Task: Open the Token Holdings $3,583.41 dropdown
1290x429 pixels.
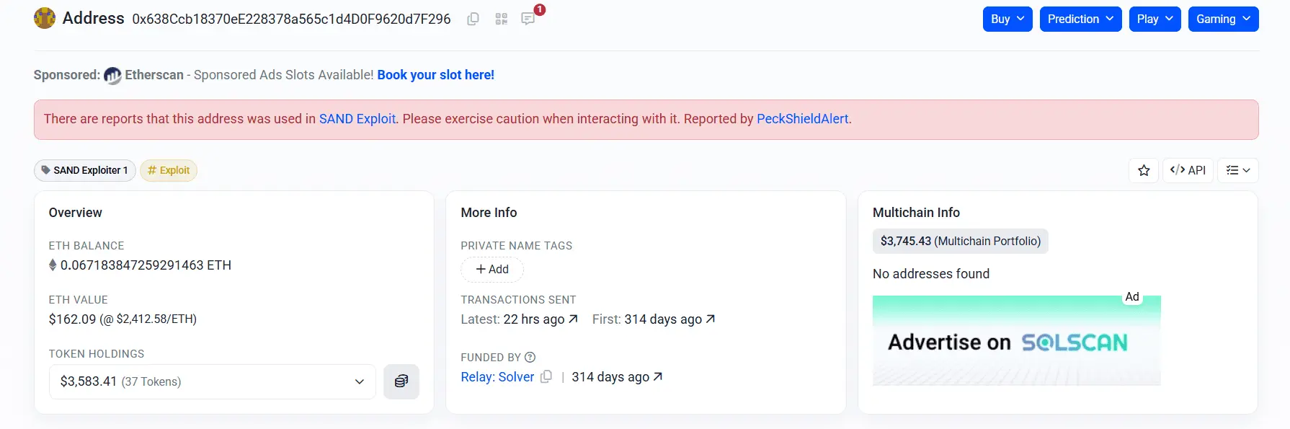Action: click(x=213, y=381)
